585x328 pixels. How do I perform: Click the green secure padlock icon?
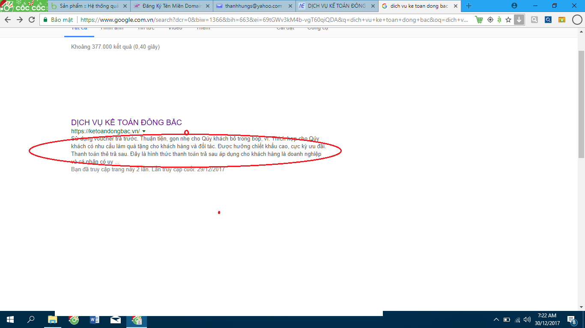pyautogui.click(x=45, y=20)
